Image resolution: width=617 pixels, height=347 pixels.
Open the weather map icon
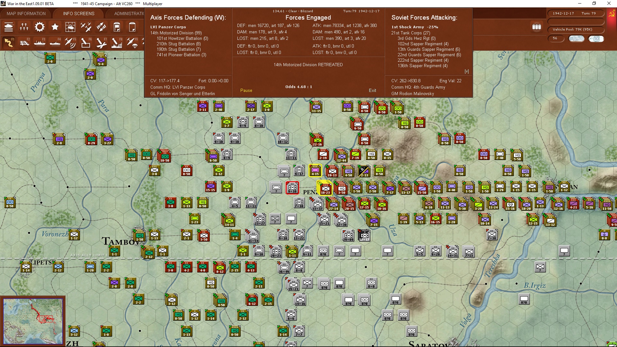(70, 27)
